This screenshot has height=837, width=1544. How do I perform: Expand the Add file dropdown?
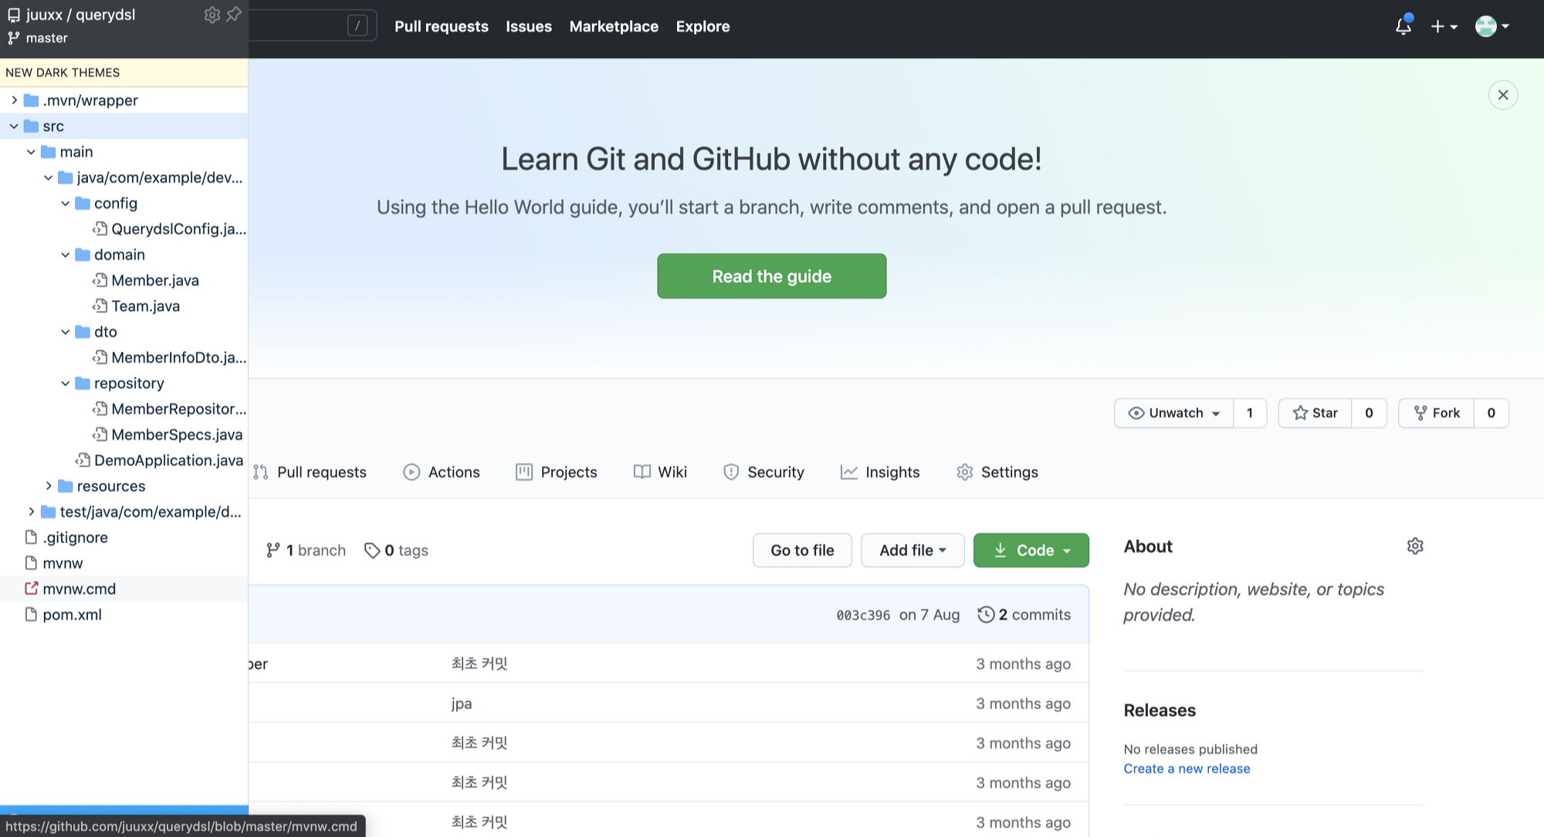912,550
